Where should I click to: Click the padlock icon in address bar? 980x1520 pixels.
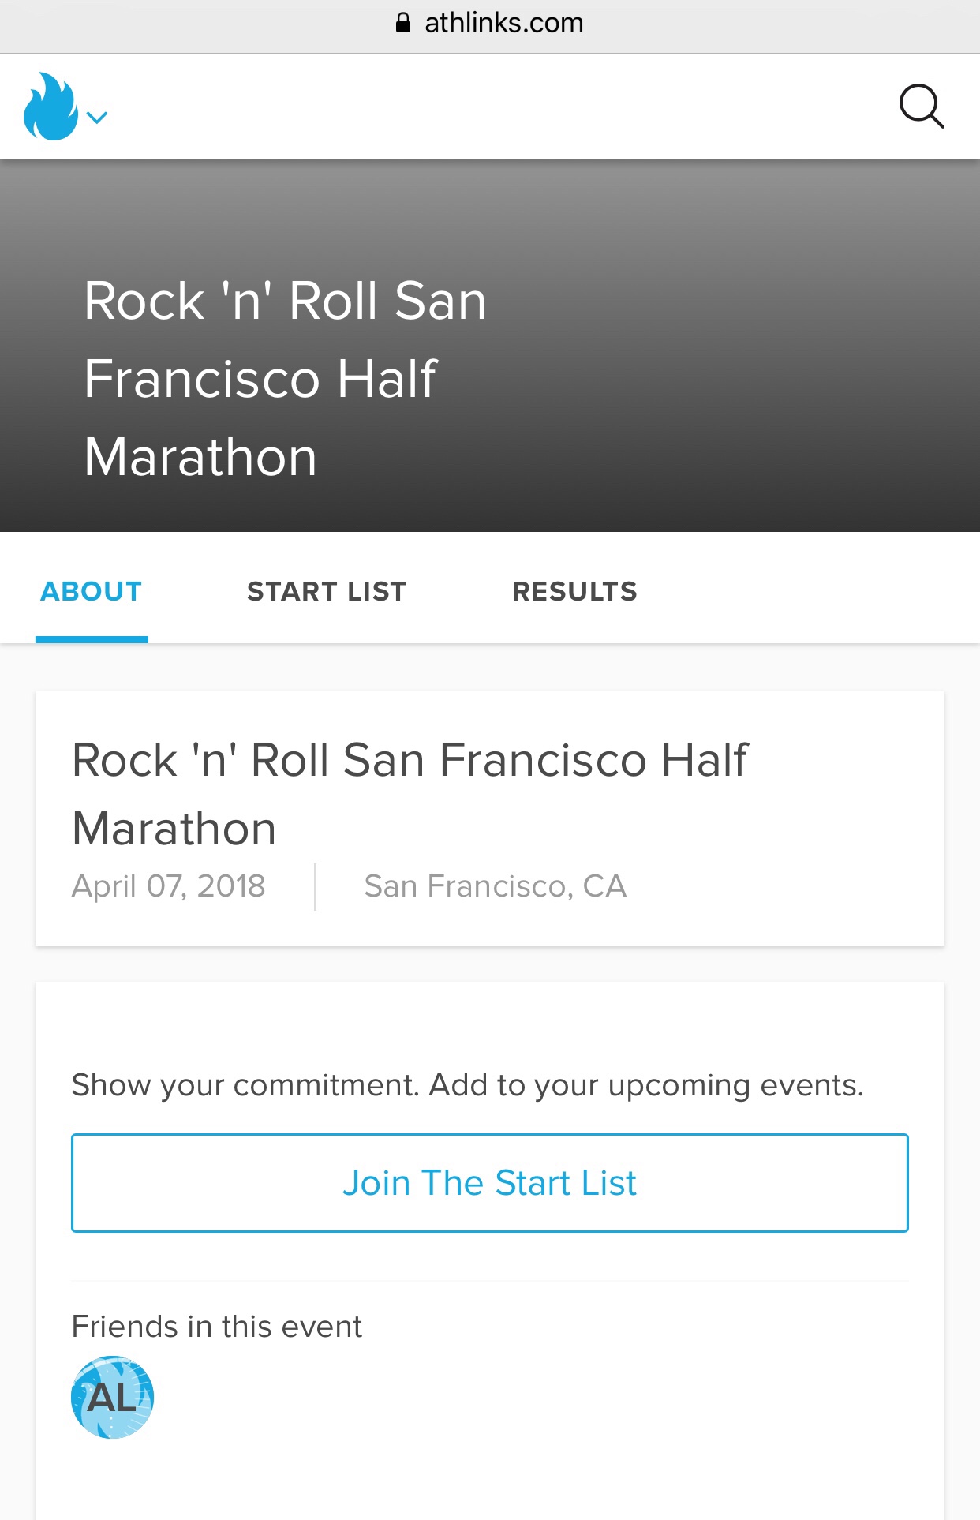[403, 23]
